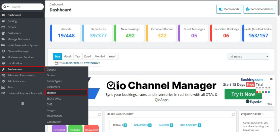Click the Channel Manager sync icon
Screen dimensions: 280x132
[3, 51]
